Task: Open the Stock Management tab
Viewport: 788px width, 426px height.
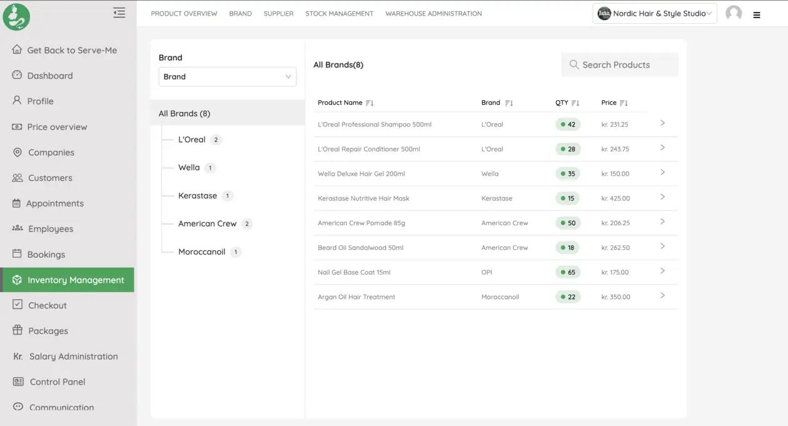Action: [x=339, y=14]
